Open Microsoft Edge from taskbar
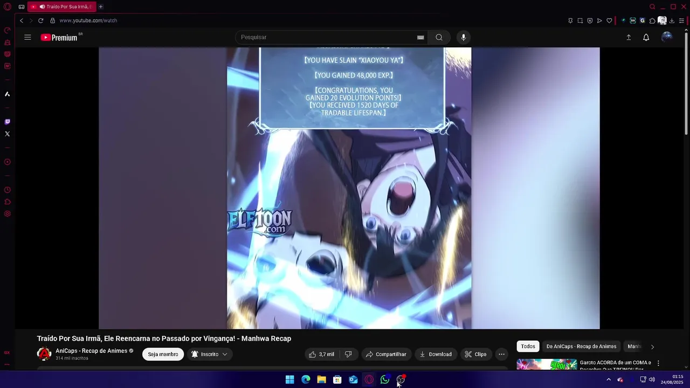690x388 pixels. (306, 379)
